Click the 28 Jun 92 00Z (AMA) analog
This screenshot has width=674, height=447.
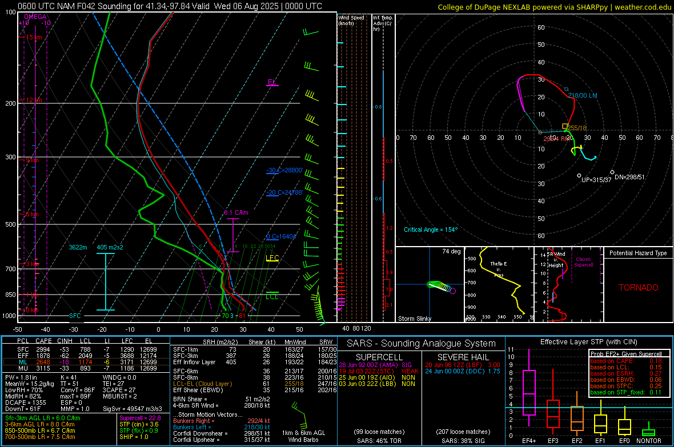[x=375, y=365]
